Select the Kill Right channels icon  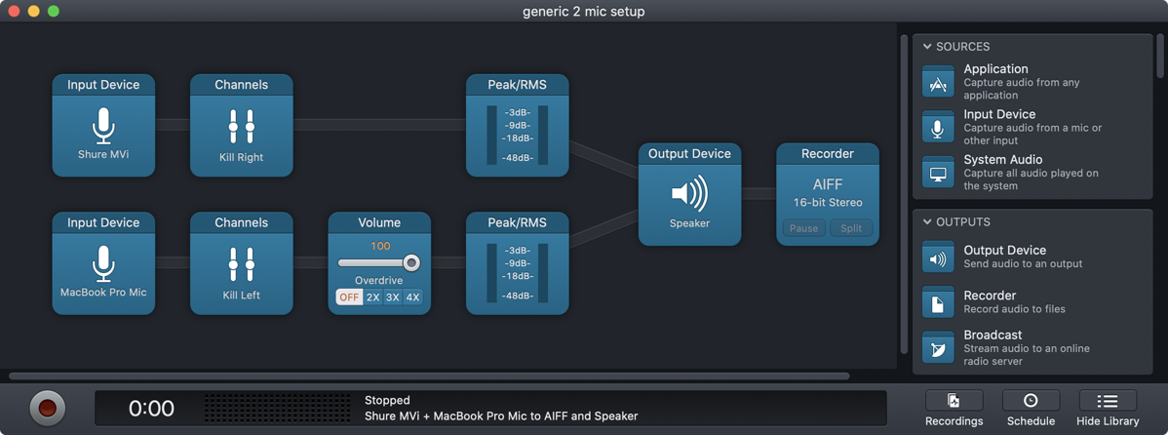click(x=241, y=126)
